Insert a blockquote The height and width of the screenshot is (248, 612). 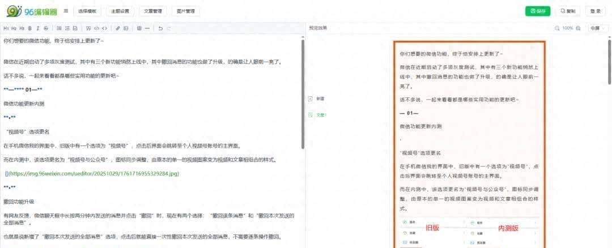[x=88, y=28]
